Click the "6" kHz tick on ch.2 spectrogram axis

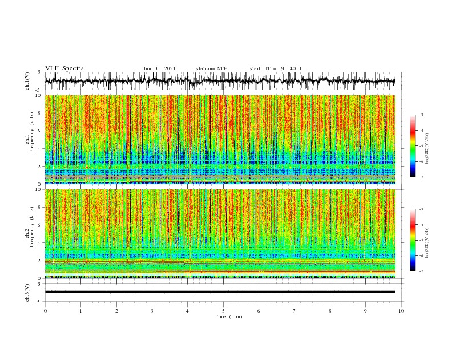[40, 225]
